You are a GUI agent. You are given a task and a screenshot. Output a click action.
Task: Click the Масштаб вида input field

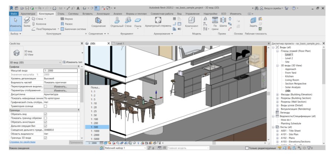tap(60, 71)
